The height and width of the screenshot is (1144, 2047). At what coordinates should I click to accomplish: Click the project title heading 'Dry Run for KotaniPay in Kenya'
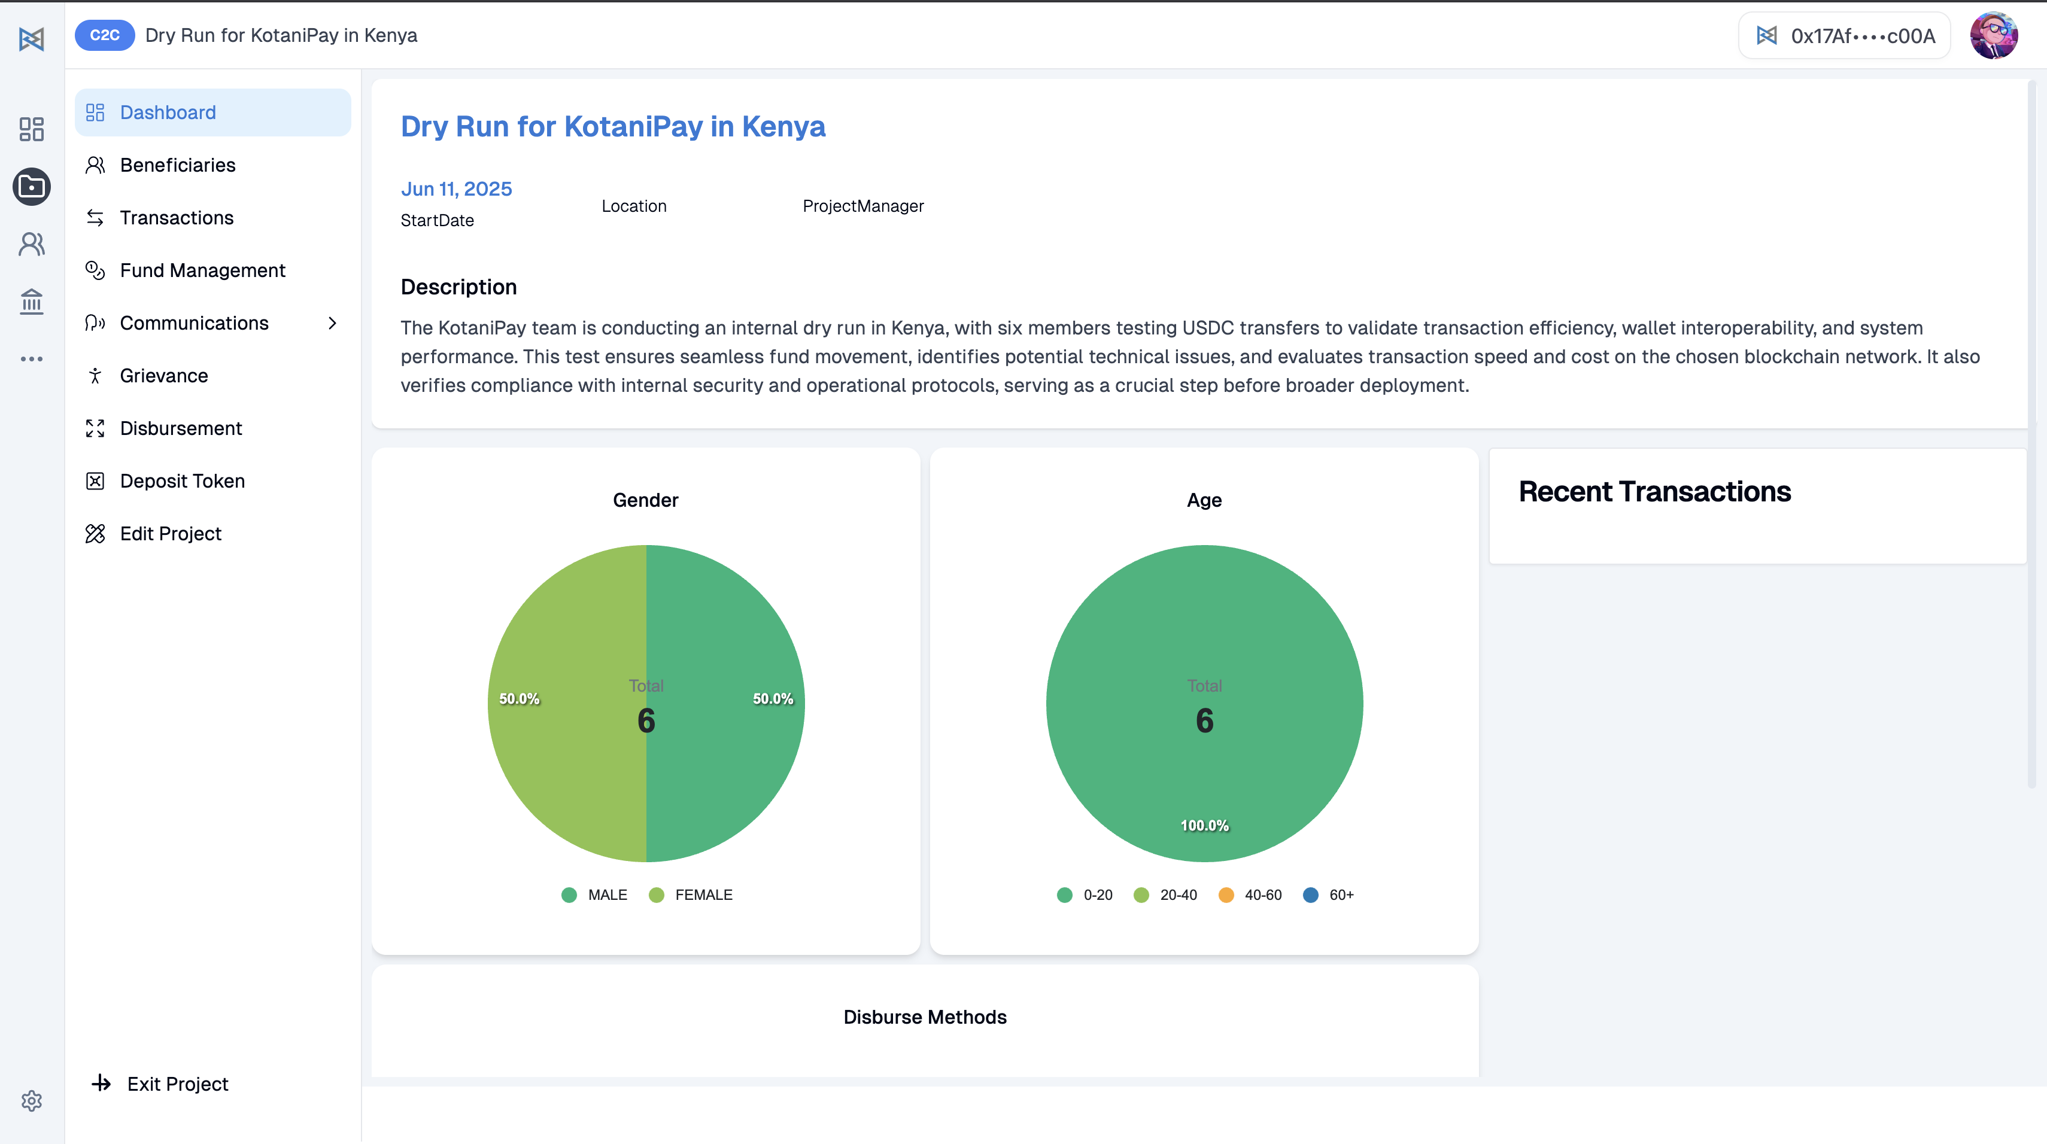pyautogui.click(x=613, y=126)
